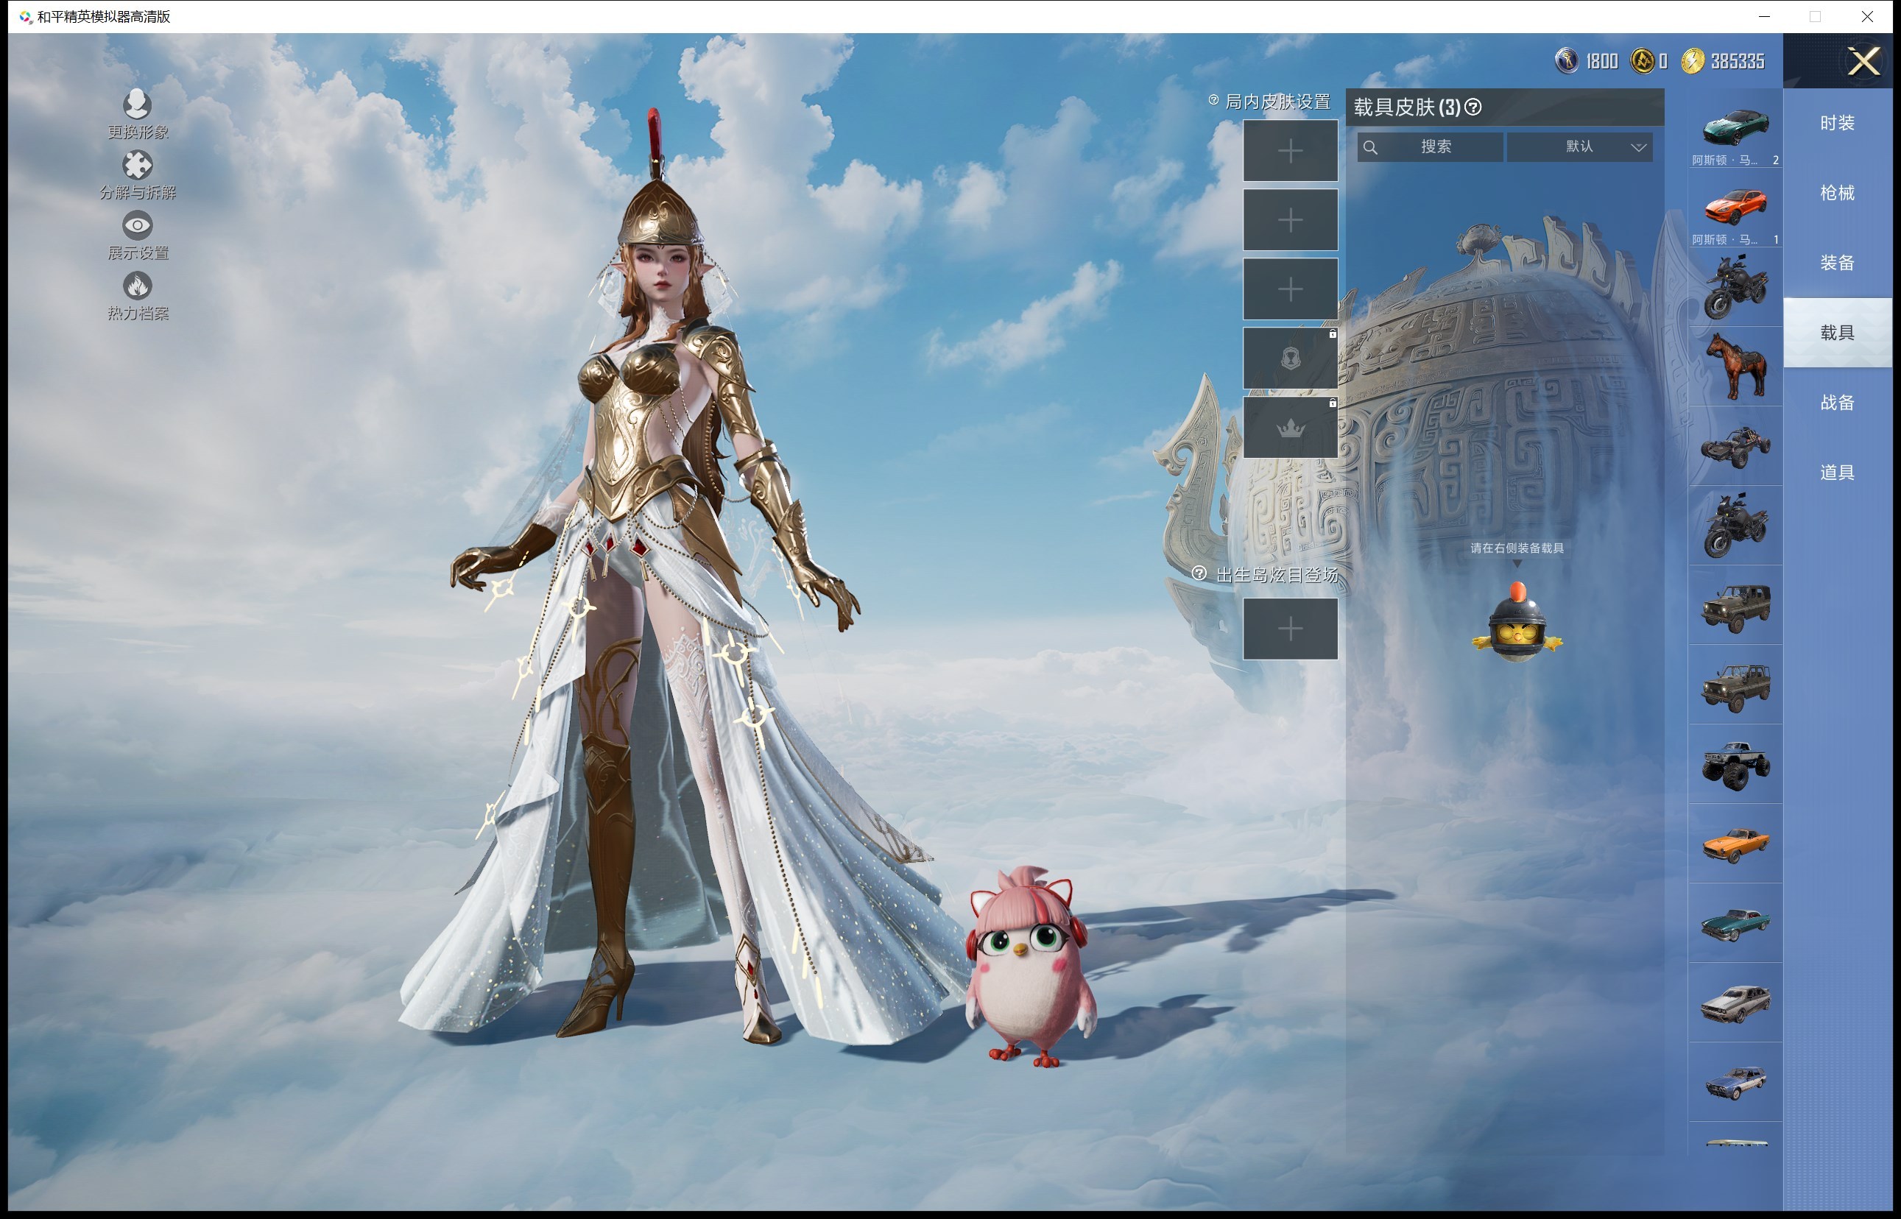
Task: Click the help icon beside 局内皮肤设置
Action: click(1213, 99)
